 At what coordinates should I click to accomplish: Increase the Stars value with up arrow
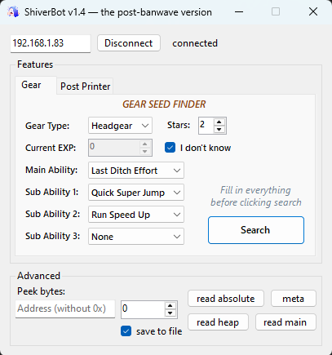coord(219,122)
